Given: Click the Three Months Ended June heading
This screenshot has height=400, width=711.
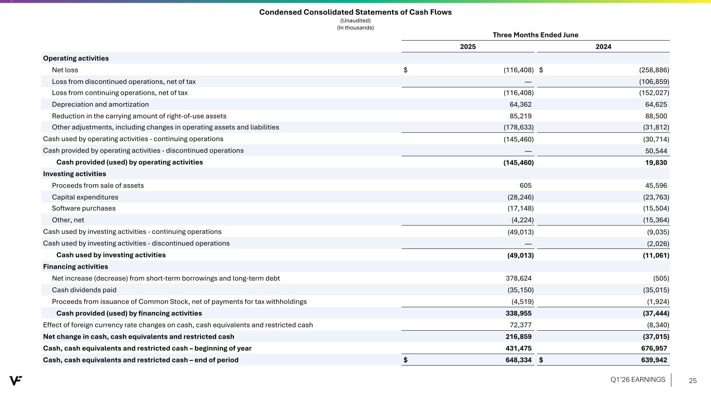Looking at the screenshot, I should [x=535, y=35].
